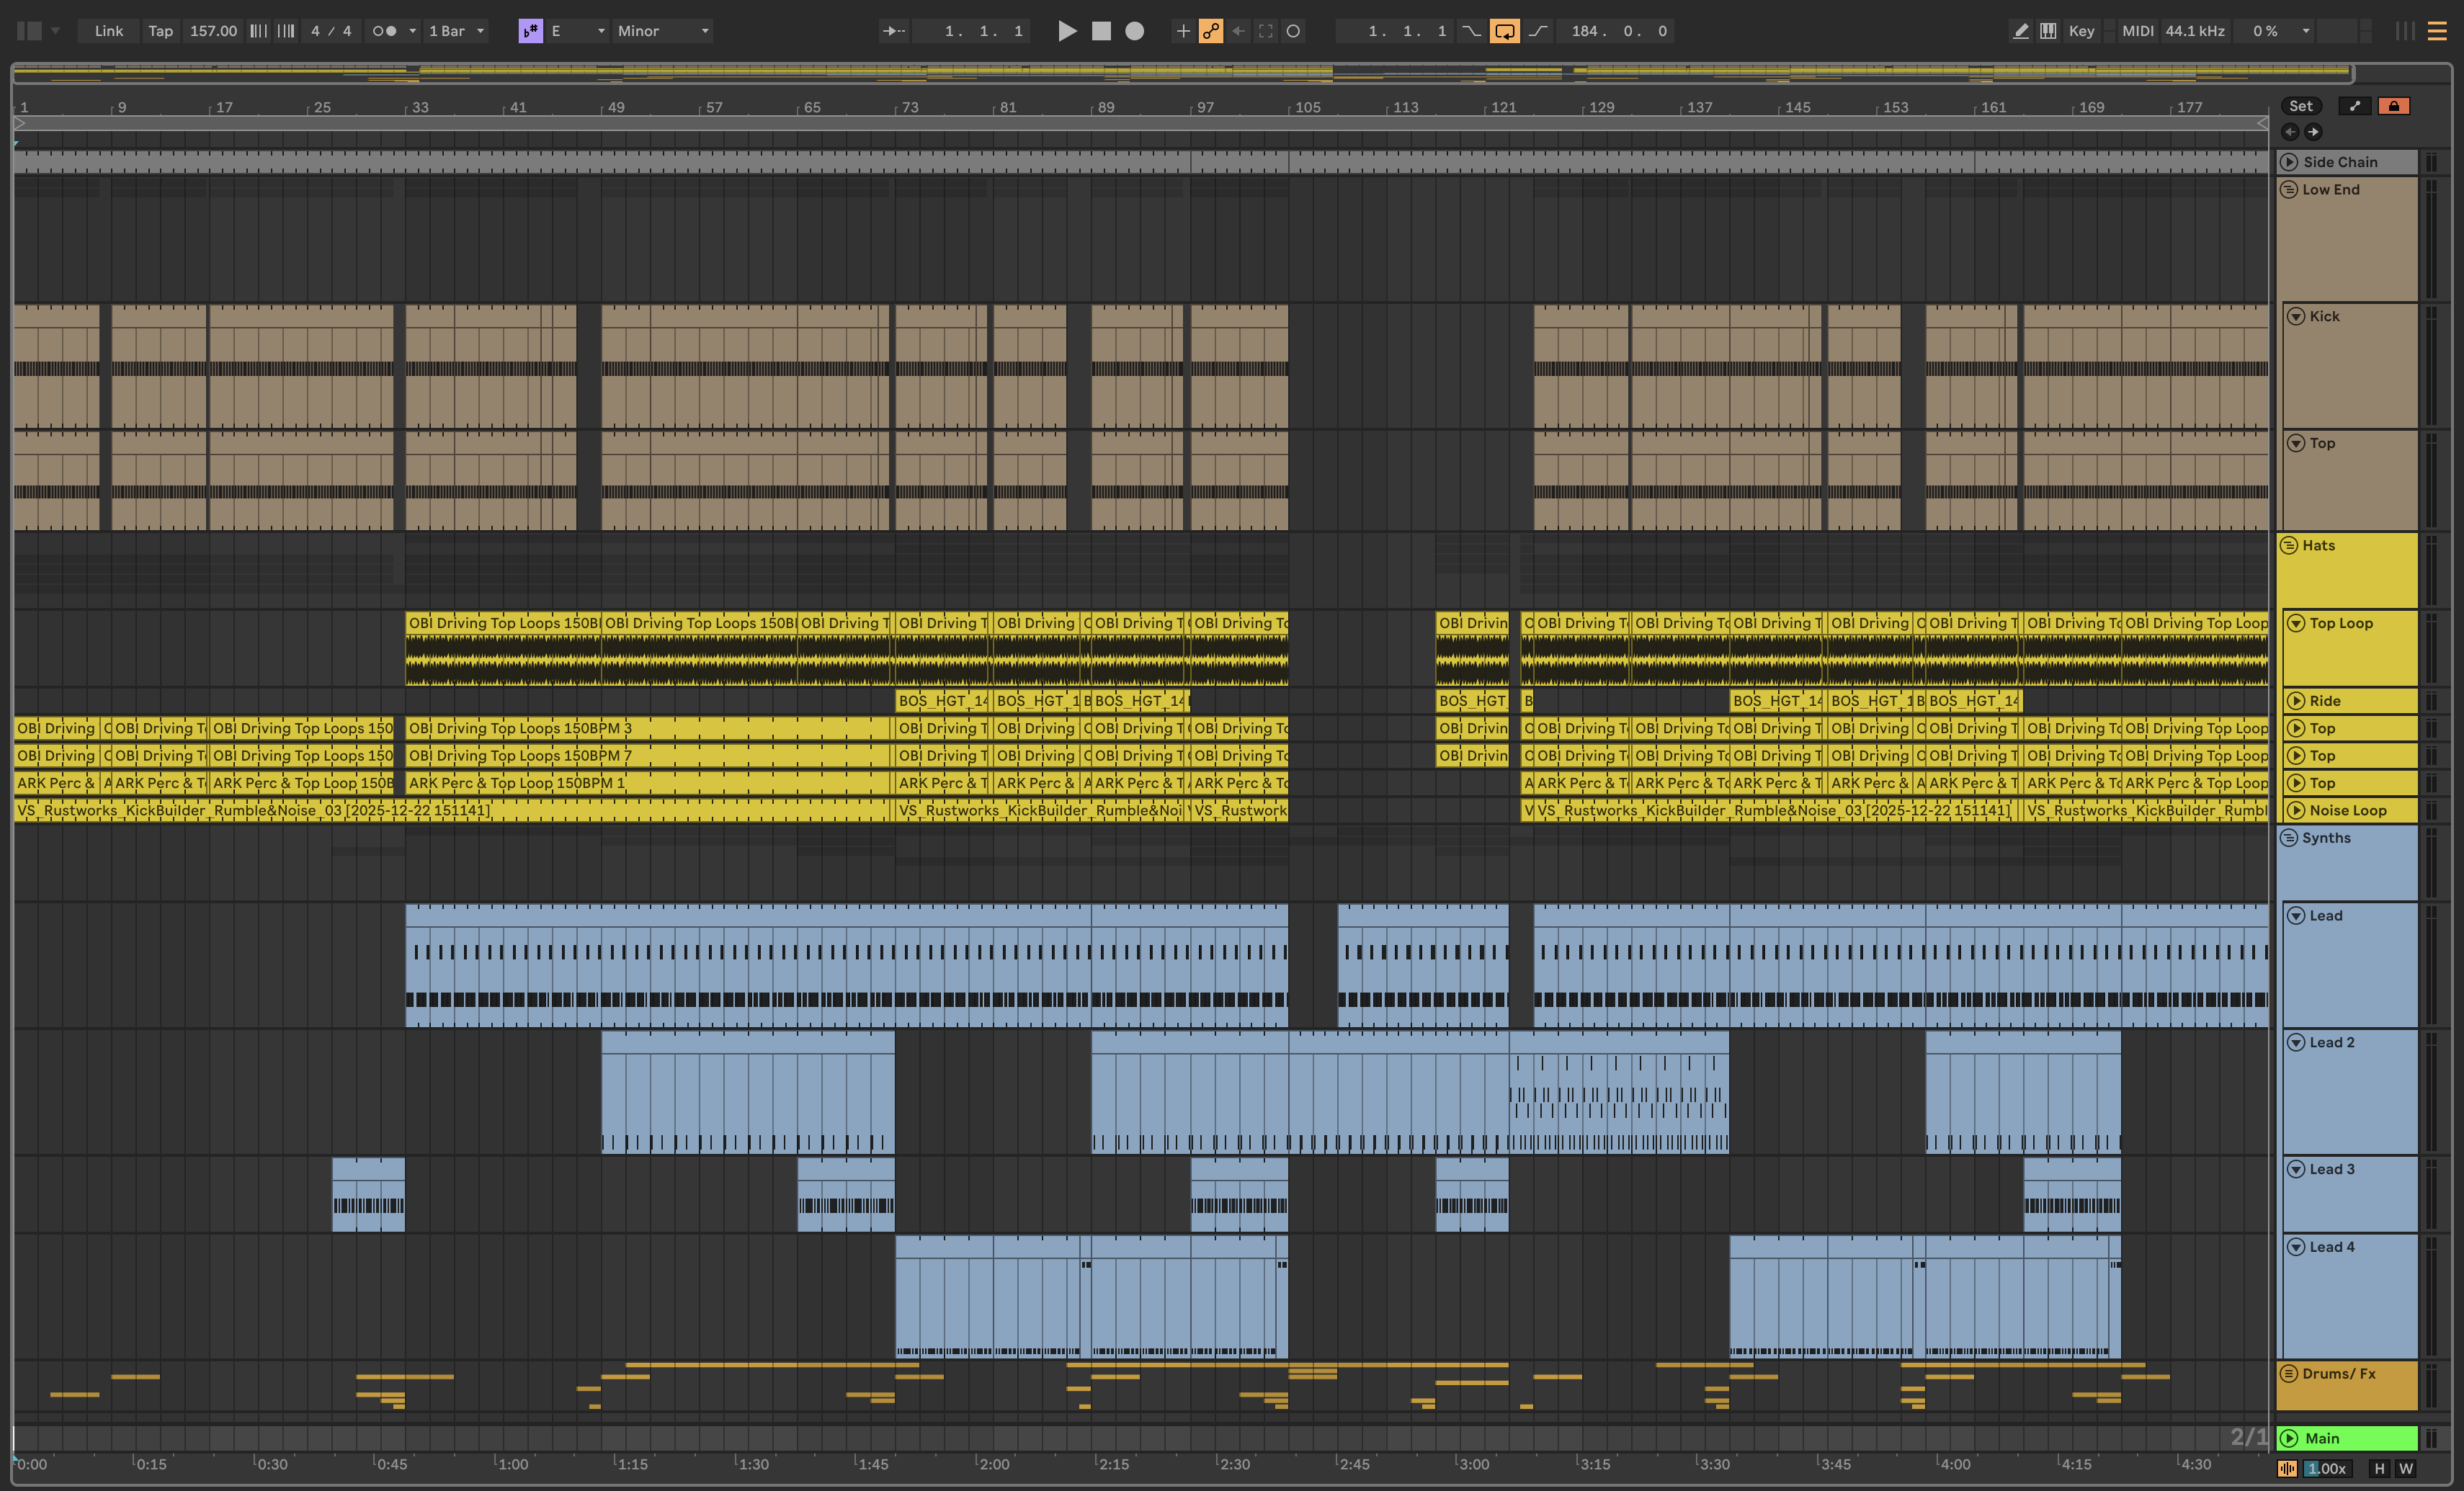Click the orange waveform icon beside 1.00x

tap(2287, 1468)
